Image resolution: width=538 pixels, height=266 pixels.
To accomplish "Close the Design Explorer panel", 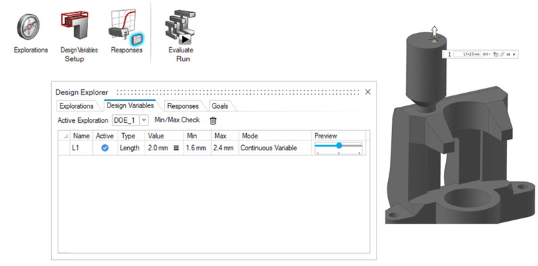I will tap(368, 92).
